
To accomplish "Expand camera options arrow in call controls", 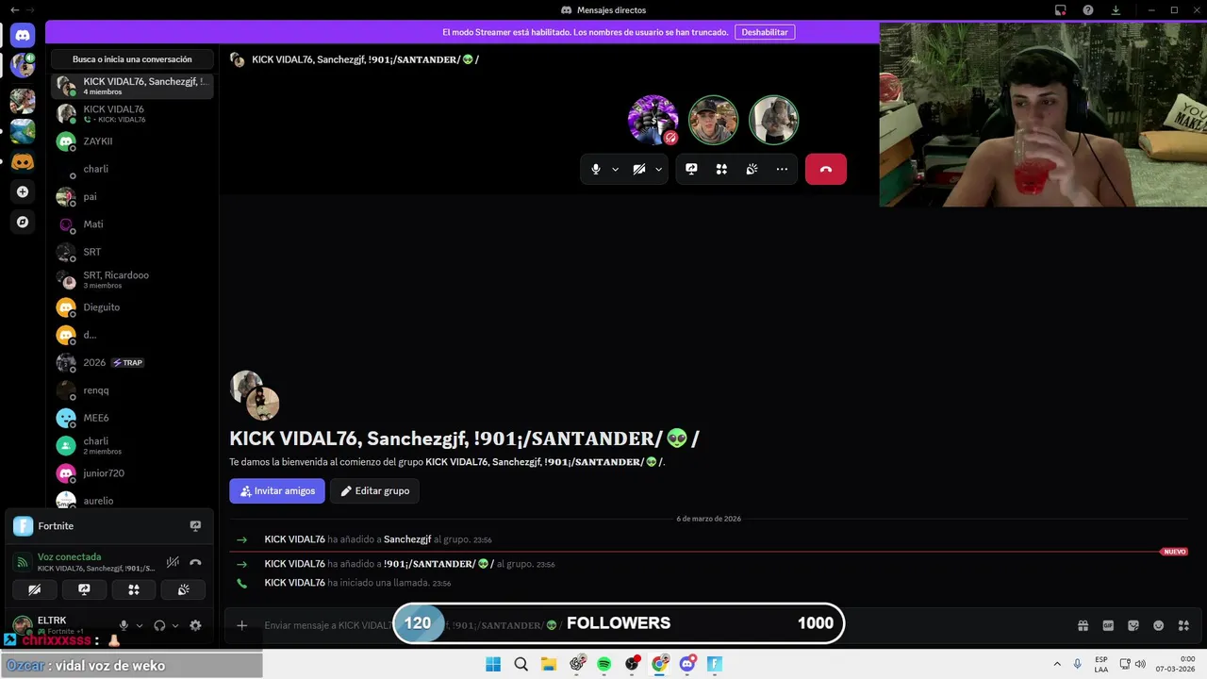I will click(659, 169).
